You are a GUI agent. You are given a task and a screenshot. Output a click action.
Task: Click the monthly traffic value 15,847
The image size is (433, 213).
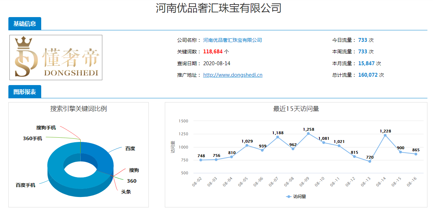click(366, 63)
